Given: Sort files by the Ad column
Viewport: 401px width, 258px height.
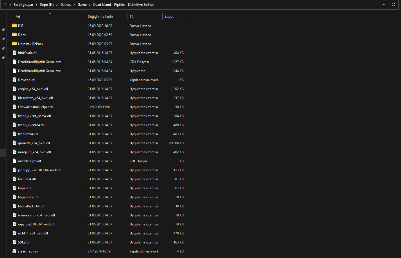Looking at the screenshot, I should click(18, 17).
